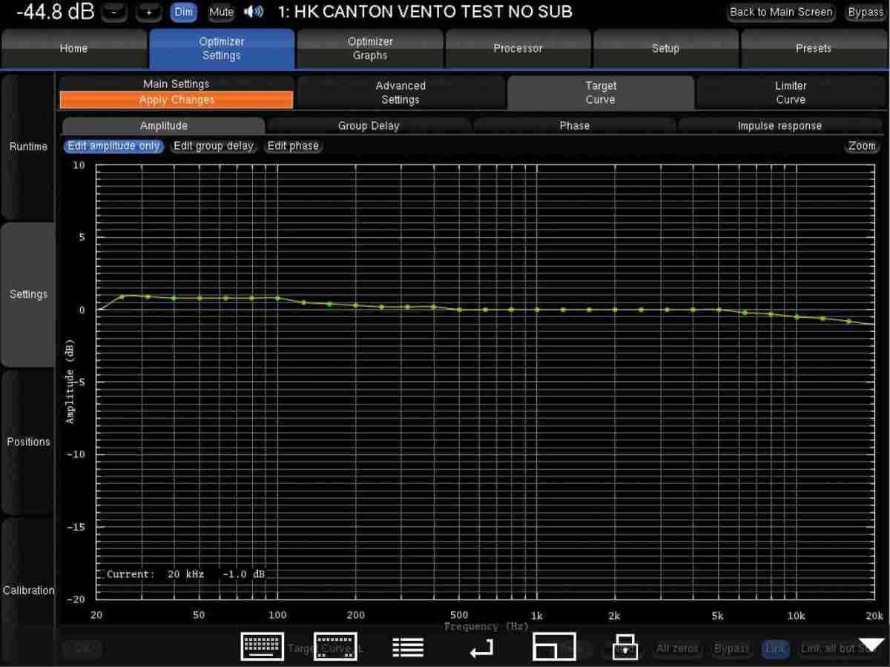The height and width of the screenshot is (667, 890).
Task: Collapse the bottom overlay with white triangle
Action: tap(871, 646)
